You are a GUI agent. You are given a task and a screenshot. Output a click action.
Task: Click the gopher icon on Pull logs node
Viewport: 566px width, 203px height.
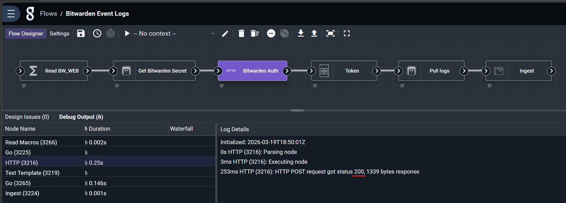[x=411, y=71]
